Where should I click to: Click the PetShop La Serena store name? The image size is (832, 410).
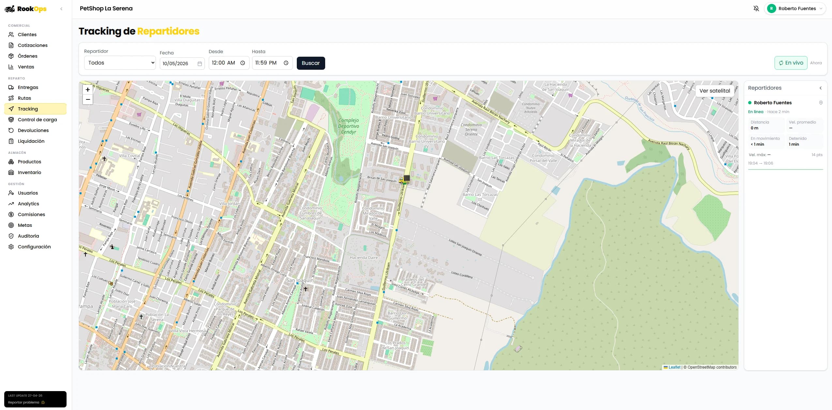(x=106, y=8)
